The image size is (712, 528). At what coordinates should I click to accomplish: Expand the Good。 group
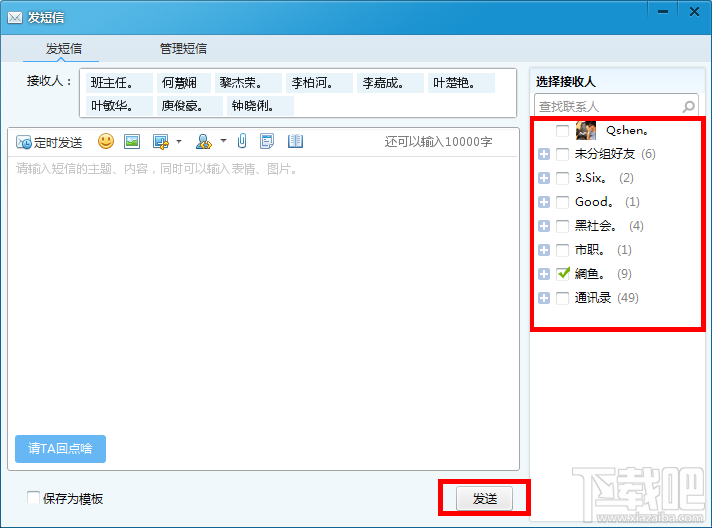coord(544,202)
